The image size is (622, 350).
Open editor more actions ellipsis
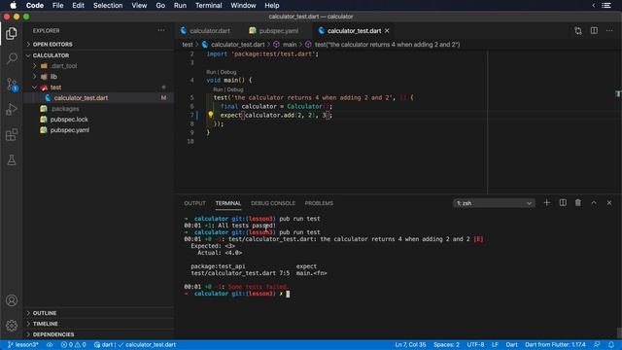(609, 30)
